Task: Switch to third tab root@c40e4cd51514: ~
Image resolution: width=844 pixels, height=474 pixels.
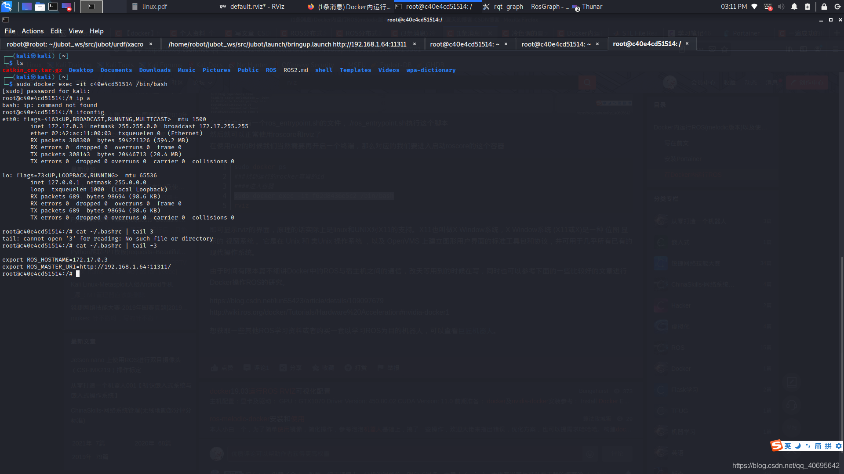Action: tap(470, 44)
